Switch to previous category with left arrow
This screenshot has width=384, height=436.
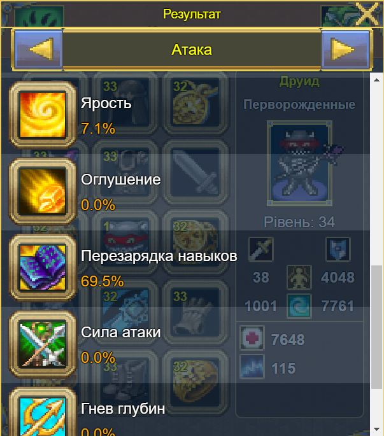pyautogui.click(x=38, y=50)
